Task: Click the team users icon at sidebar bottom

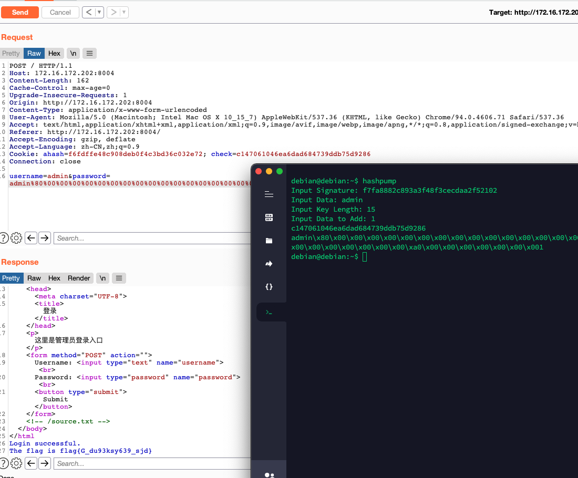Action: [270, 475]
